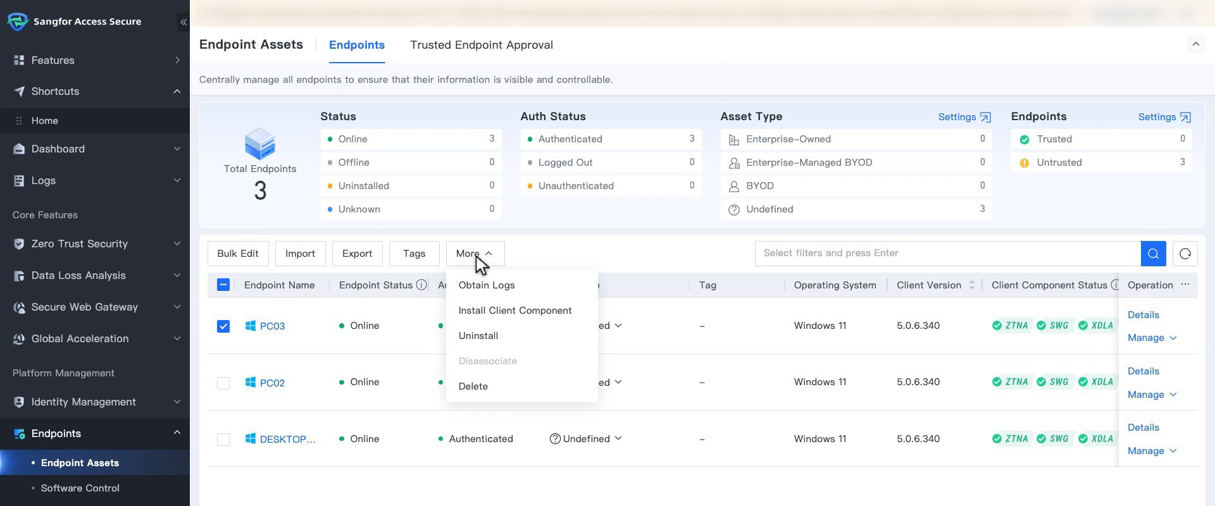
Task: Toggle the select-all checkbox in table header
Action: point(223,285)
